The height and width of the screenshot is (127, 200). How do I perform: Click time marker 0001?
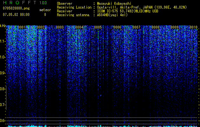point(22,27)
